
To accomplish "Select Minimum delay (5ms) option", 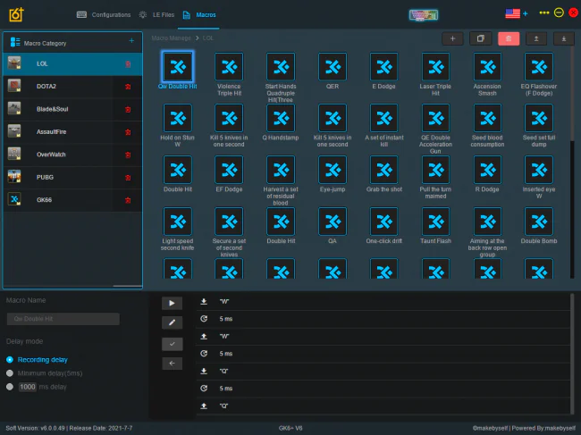I will tap(10, 373).
